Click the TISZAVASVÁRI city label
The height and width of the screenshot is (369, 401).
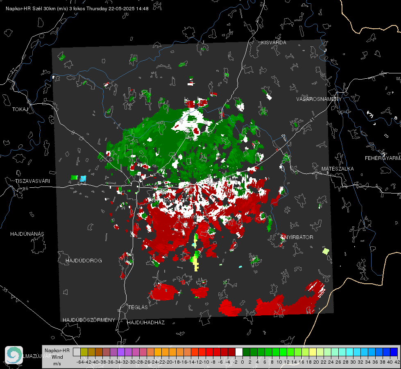point(32,181)
